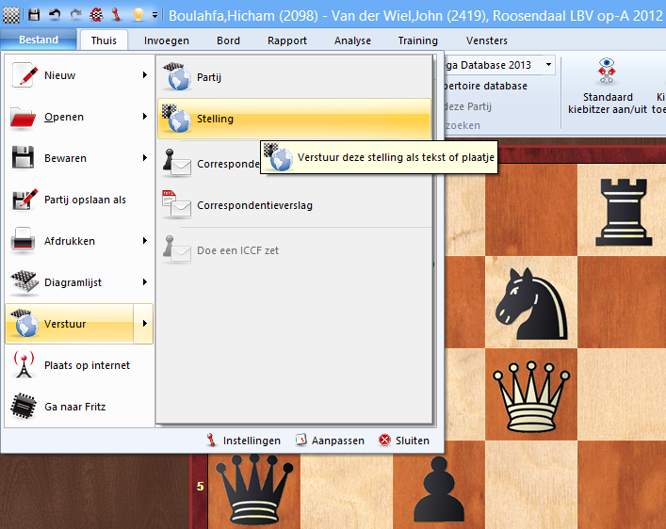This screenshot has width=666, height=529.
Task: Click the Openen red folder icon
Action: click(23, 117)
